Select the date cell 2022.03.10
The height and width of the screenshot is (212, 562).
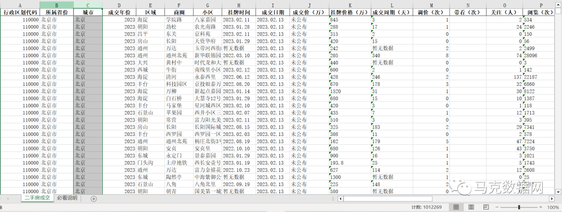pos(239,56)
